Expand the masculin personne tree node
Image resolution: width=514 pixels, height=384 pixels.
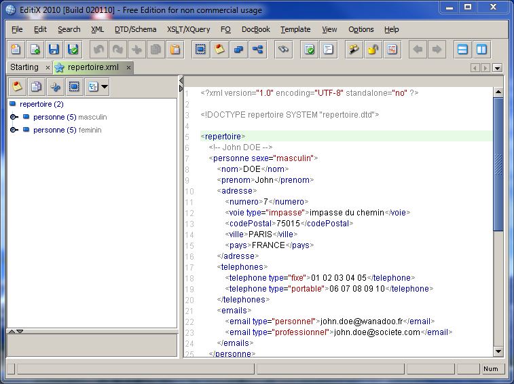(x=14, y=117)
